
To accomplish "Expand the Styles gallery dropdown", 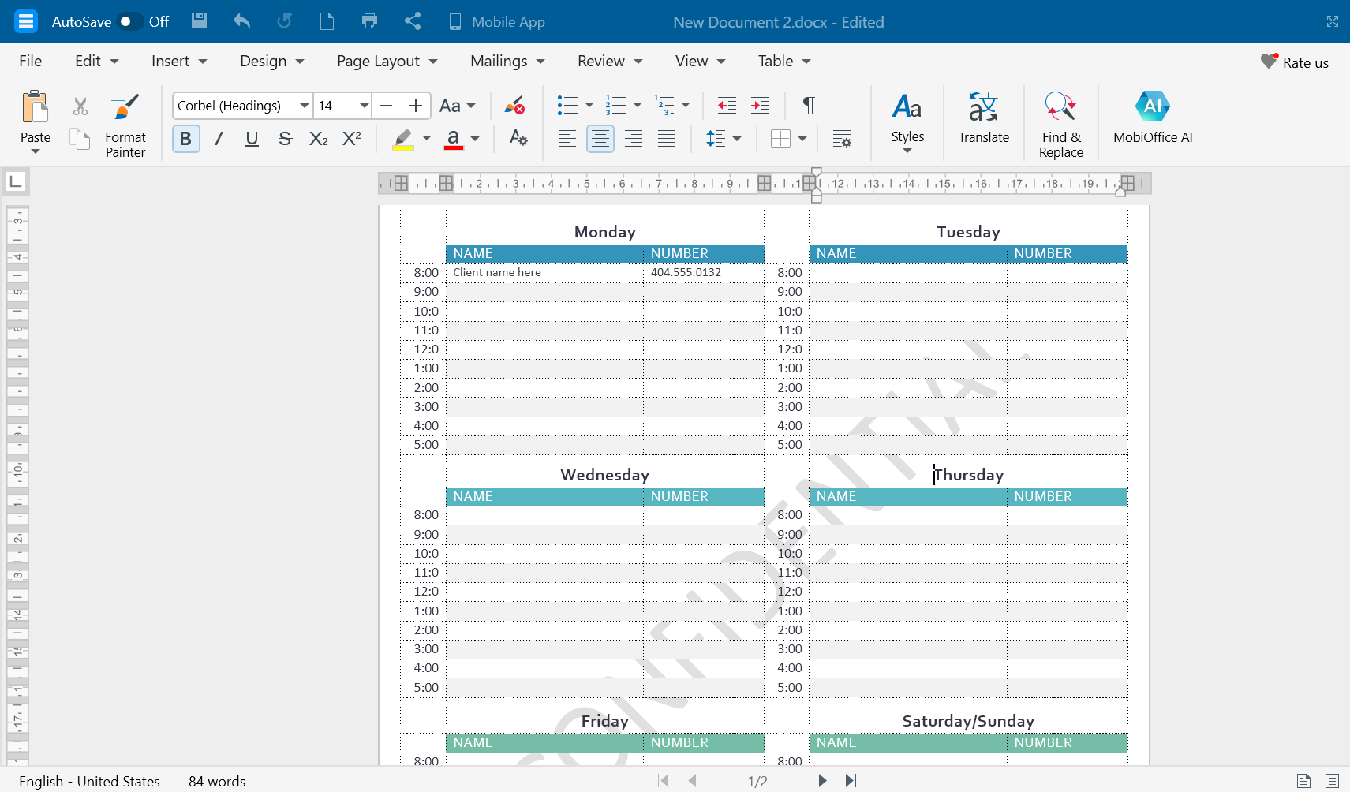I will coord(907,150).
